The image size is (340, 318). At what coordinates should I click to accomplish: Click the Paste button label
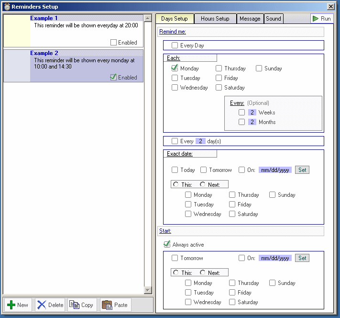121,305
